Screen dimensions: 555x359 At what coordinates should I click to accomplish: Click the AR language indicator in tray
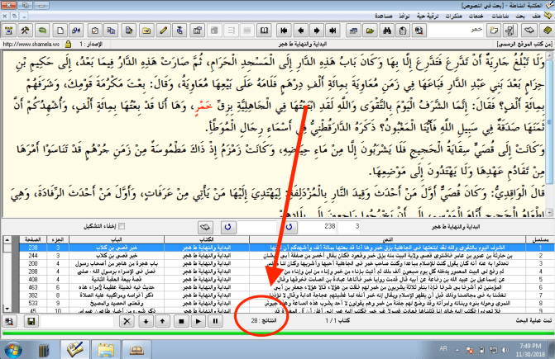click(x=443, y=348)
